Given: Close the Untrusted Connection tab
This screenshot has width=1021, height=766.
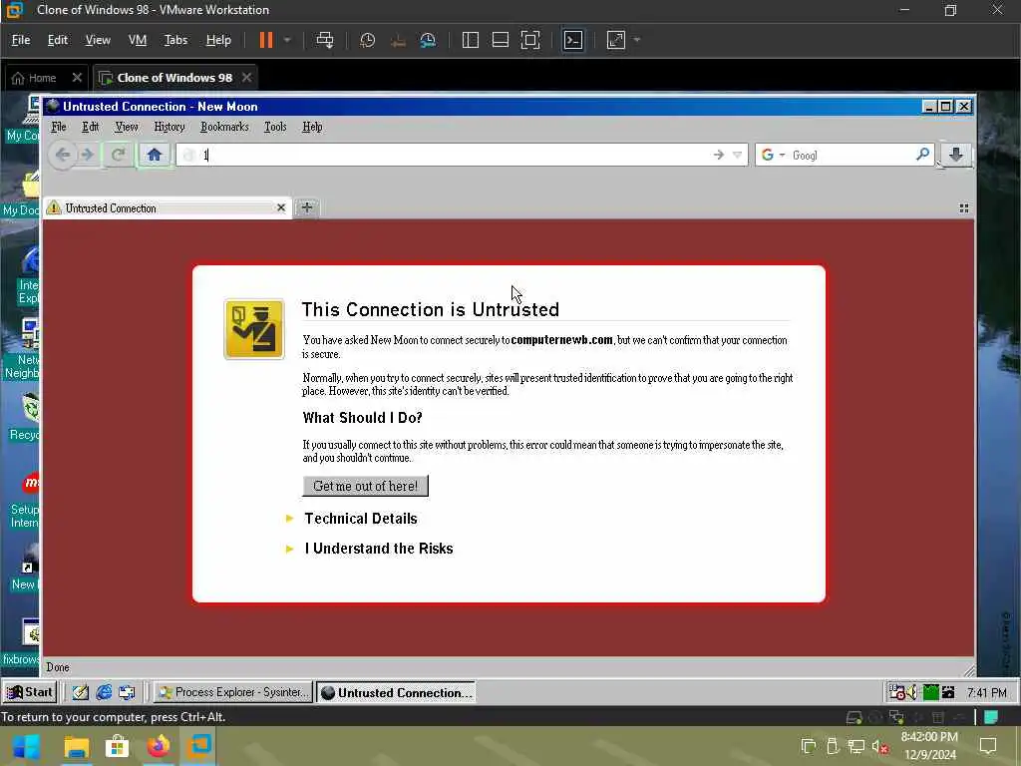Looking at the screenshot, I should [280, 207].
